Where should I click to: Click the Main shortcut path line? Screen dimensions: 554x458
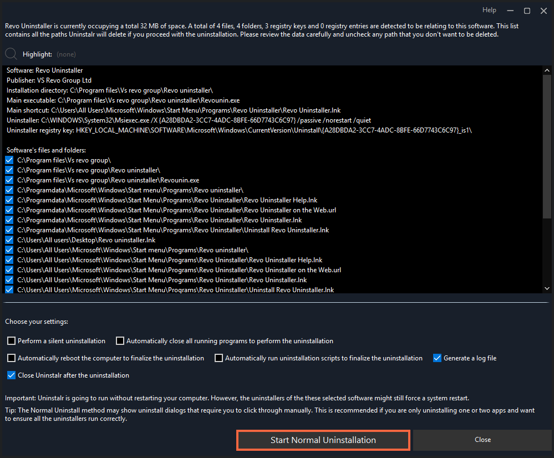(x=174, y=110)
